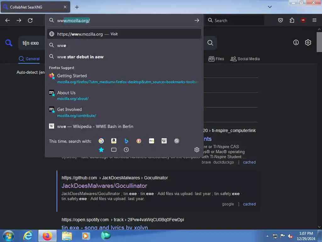Visit https://www.mozilla.org suggestion

124,34
